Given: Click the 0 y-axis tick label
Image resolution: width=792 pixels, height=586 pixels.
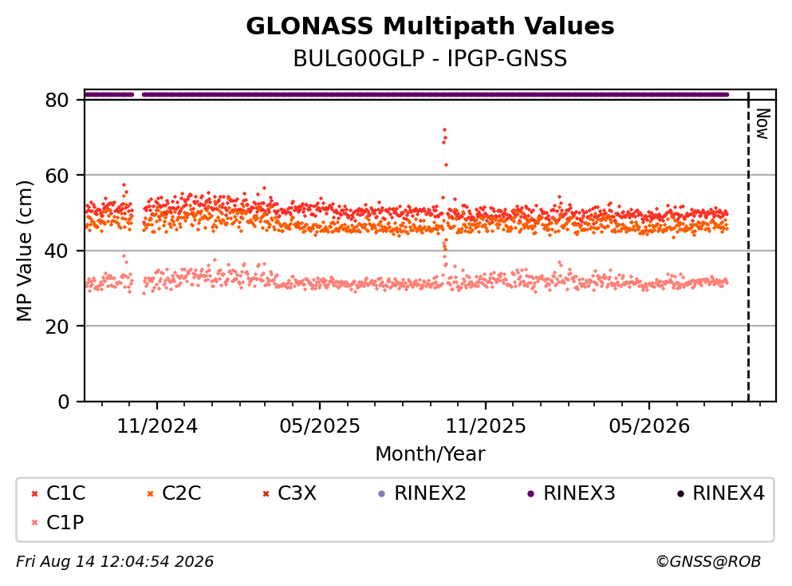Looking at the screenshot, I should coord(63,402).
